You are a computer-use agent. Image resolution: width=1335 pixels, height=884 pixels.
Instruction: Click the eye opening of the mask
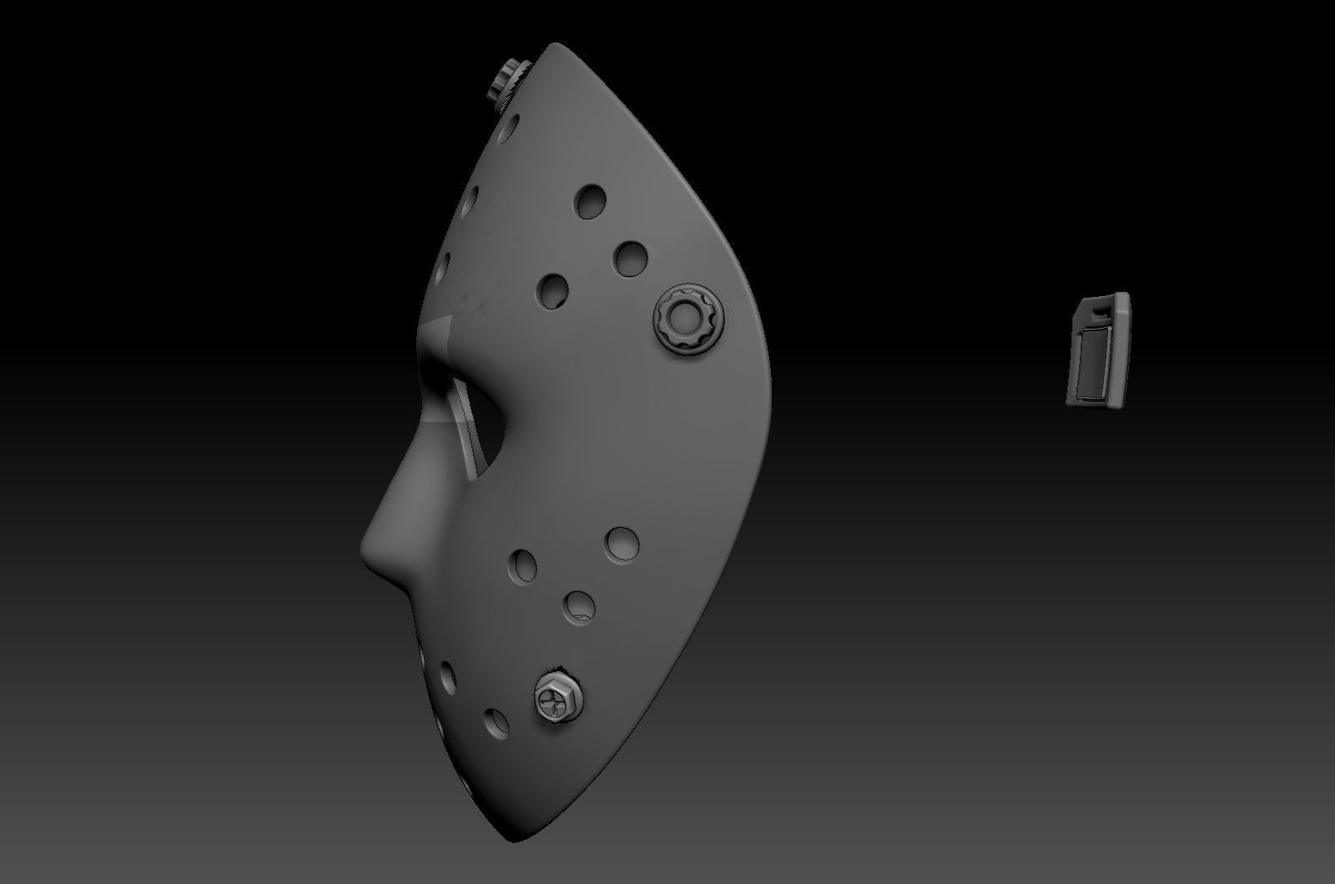point(480,429)
